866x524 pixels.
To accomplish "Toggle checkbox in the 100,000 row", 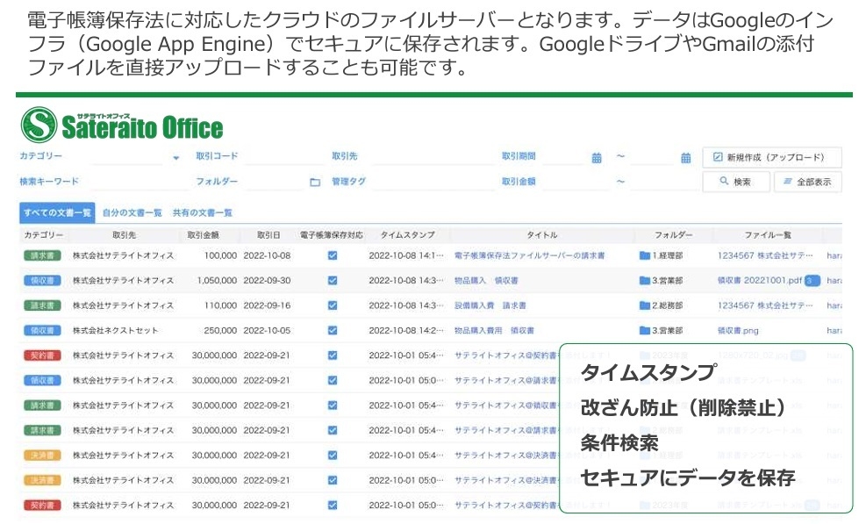I will (333, 256).
